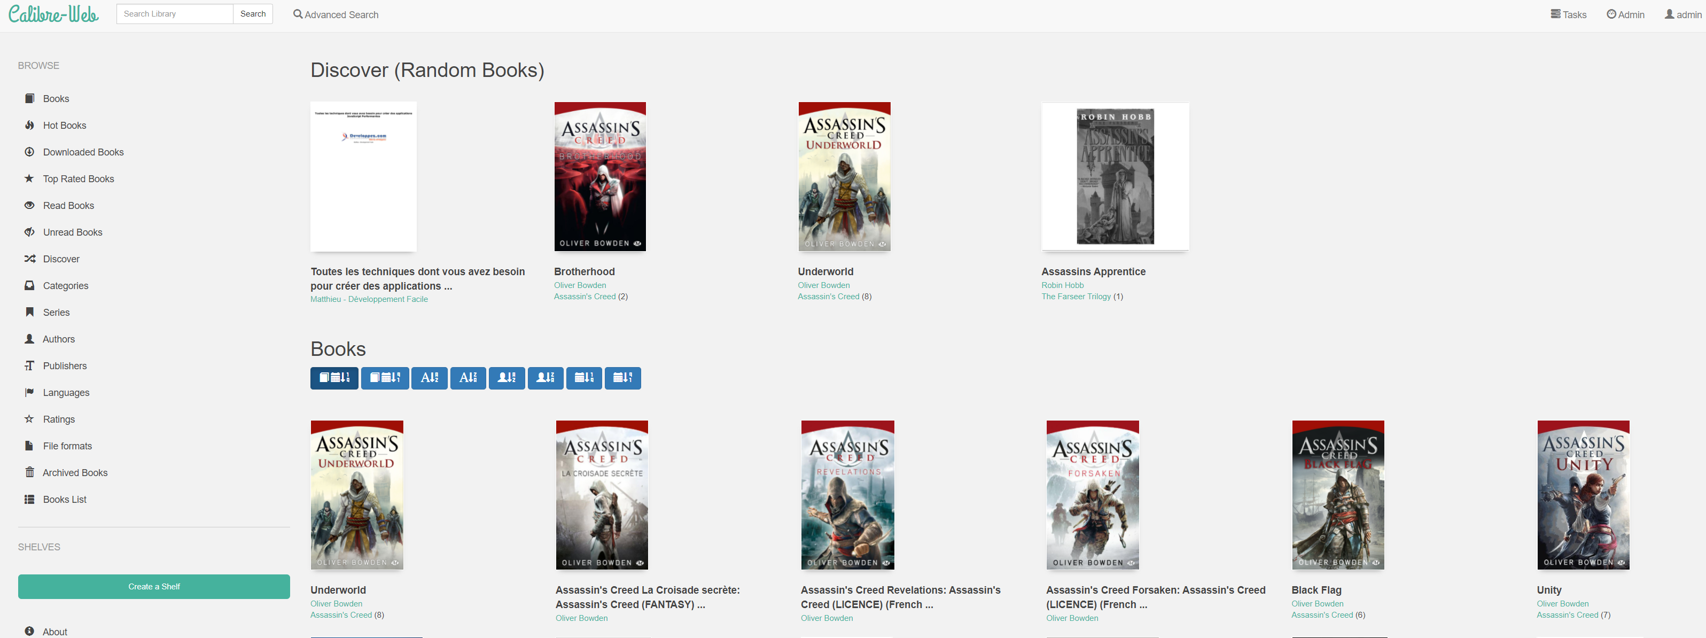This screenshot has width=1706, height=638.
Task: Open Series via the bookmark icon
Action: pyautogui.click(x=29, y=312)
